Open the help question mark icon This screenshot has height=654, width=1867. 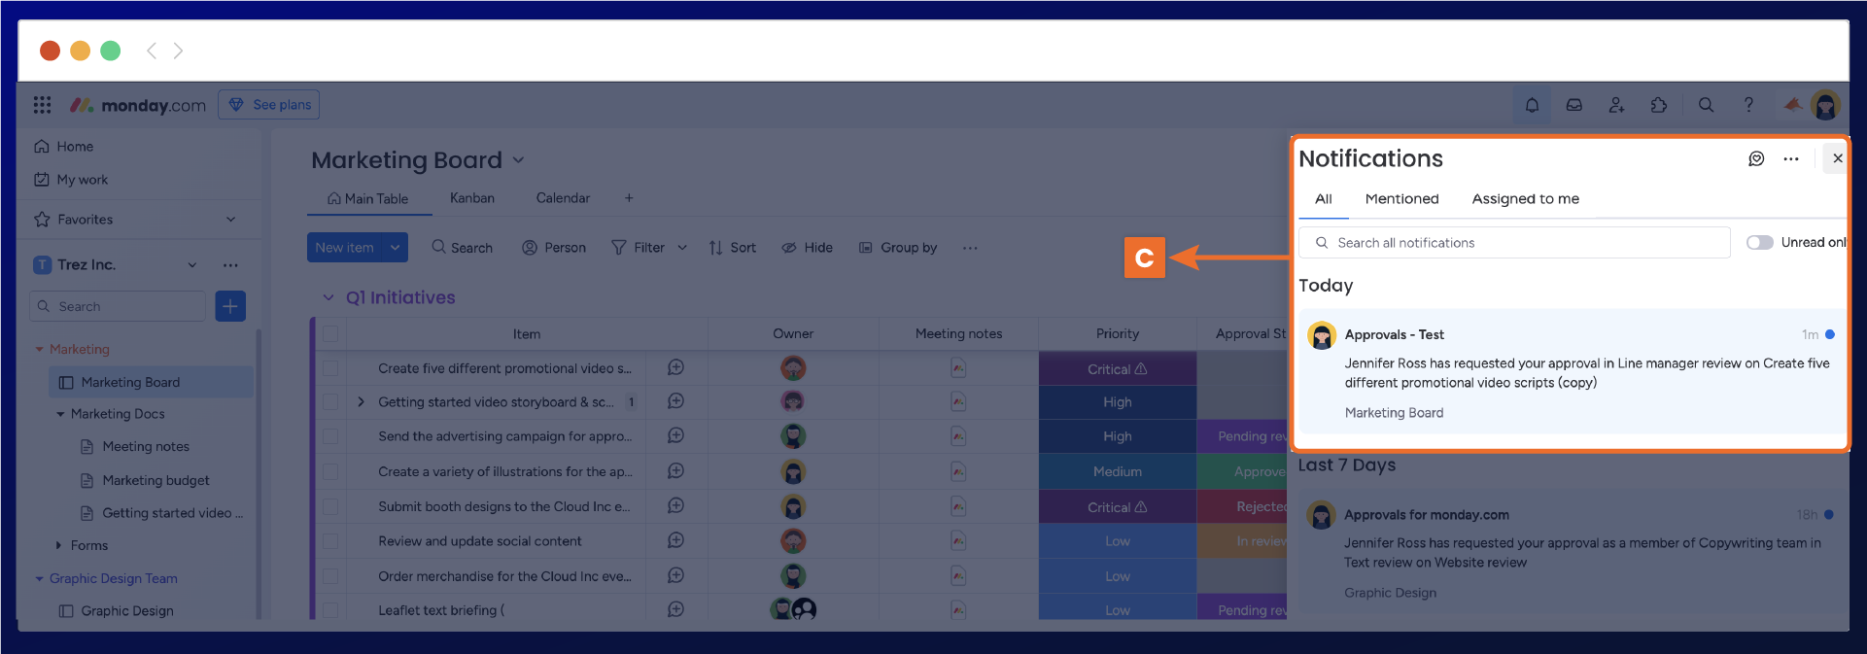pyautogui.click(x=1748, y=105)
